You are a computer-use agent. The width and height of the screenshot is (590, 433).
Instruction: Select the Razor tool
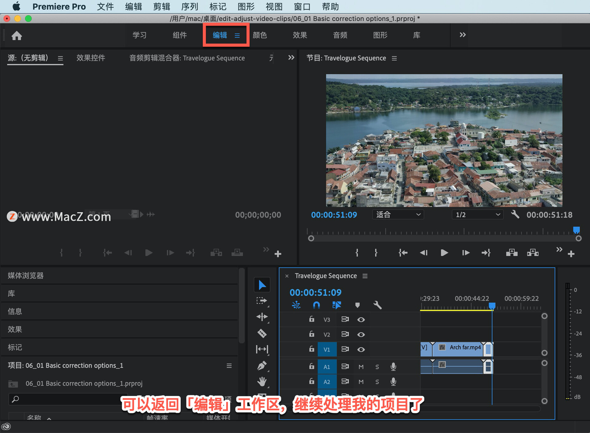[x=262, y=333]
